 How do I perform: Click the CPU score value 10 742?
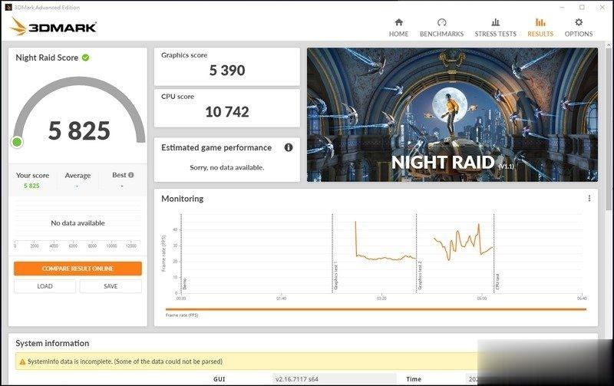[x=227, y=112]
